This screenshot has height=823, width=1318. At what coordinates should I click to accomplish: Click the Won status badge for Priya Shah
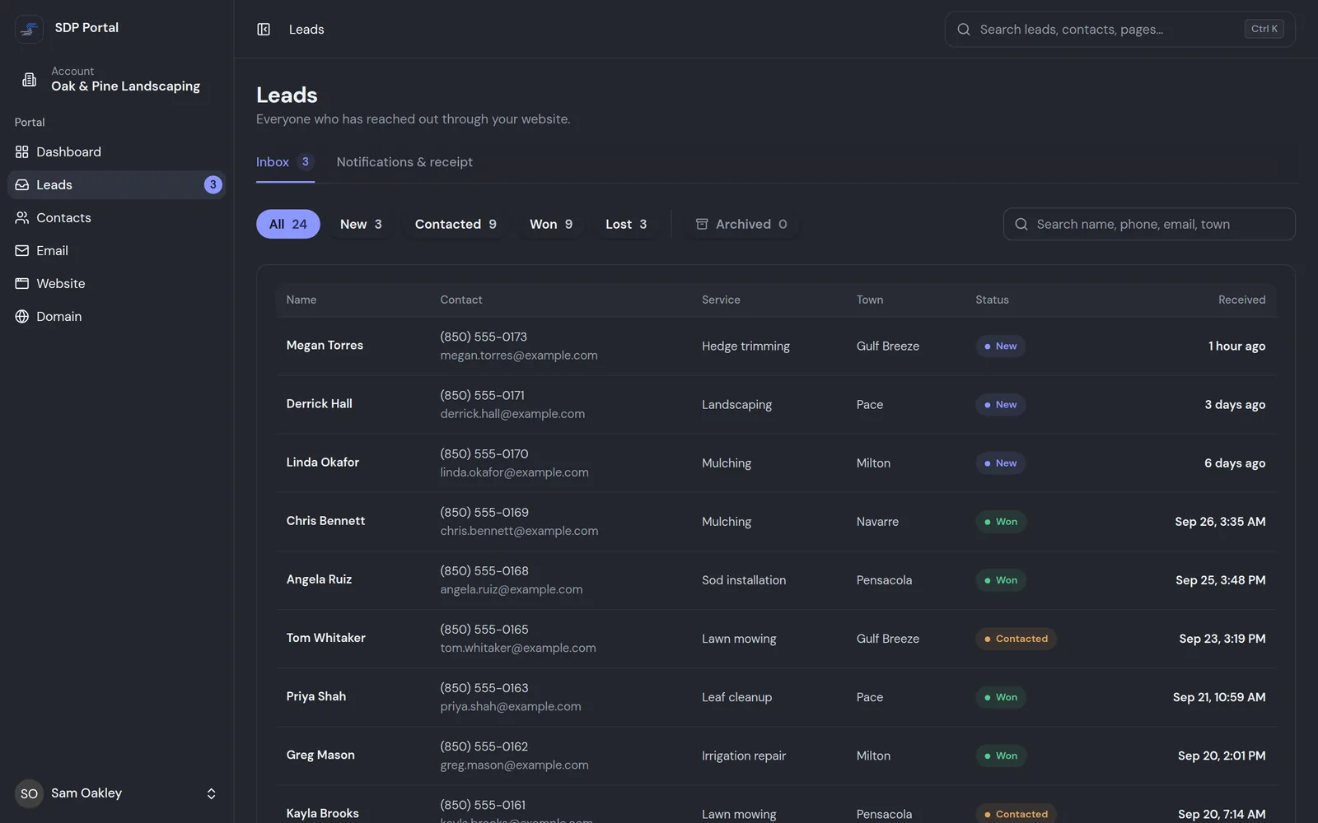coord(1001,697)
